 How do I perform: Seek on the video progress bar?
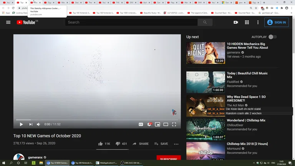coord(97,120)
